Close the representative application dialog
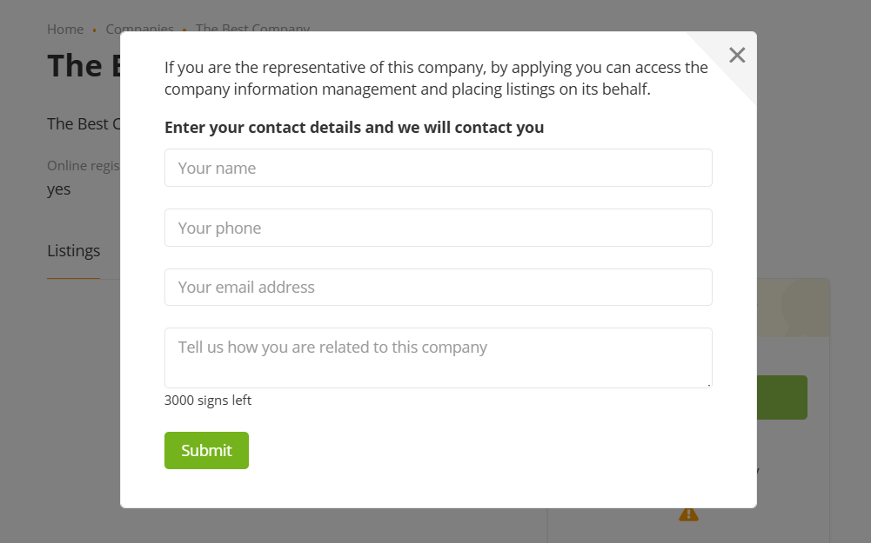 (x=737, y=56)
